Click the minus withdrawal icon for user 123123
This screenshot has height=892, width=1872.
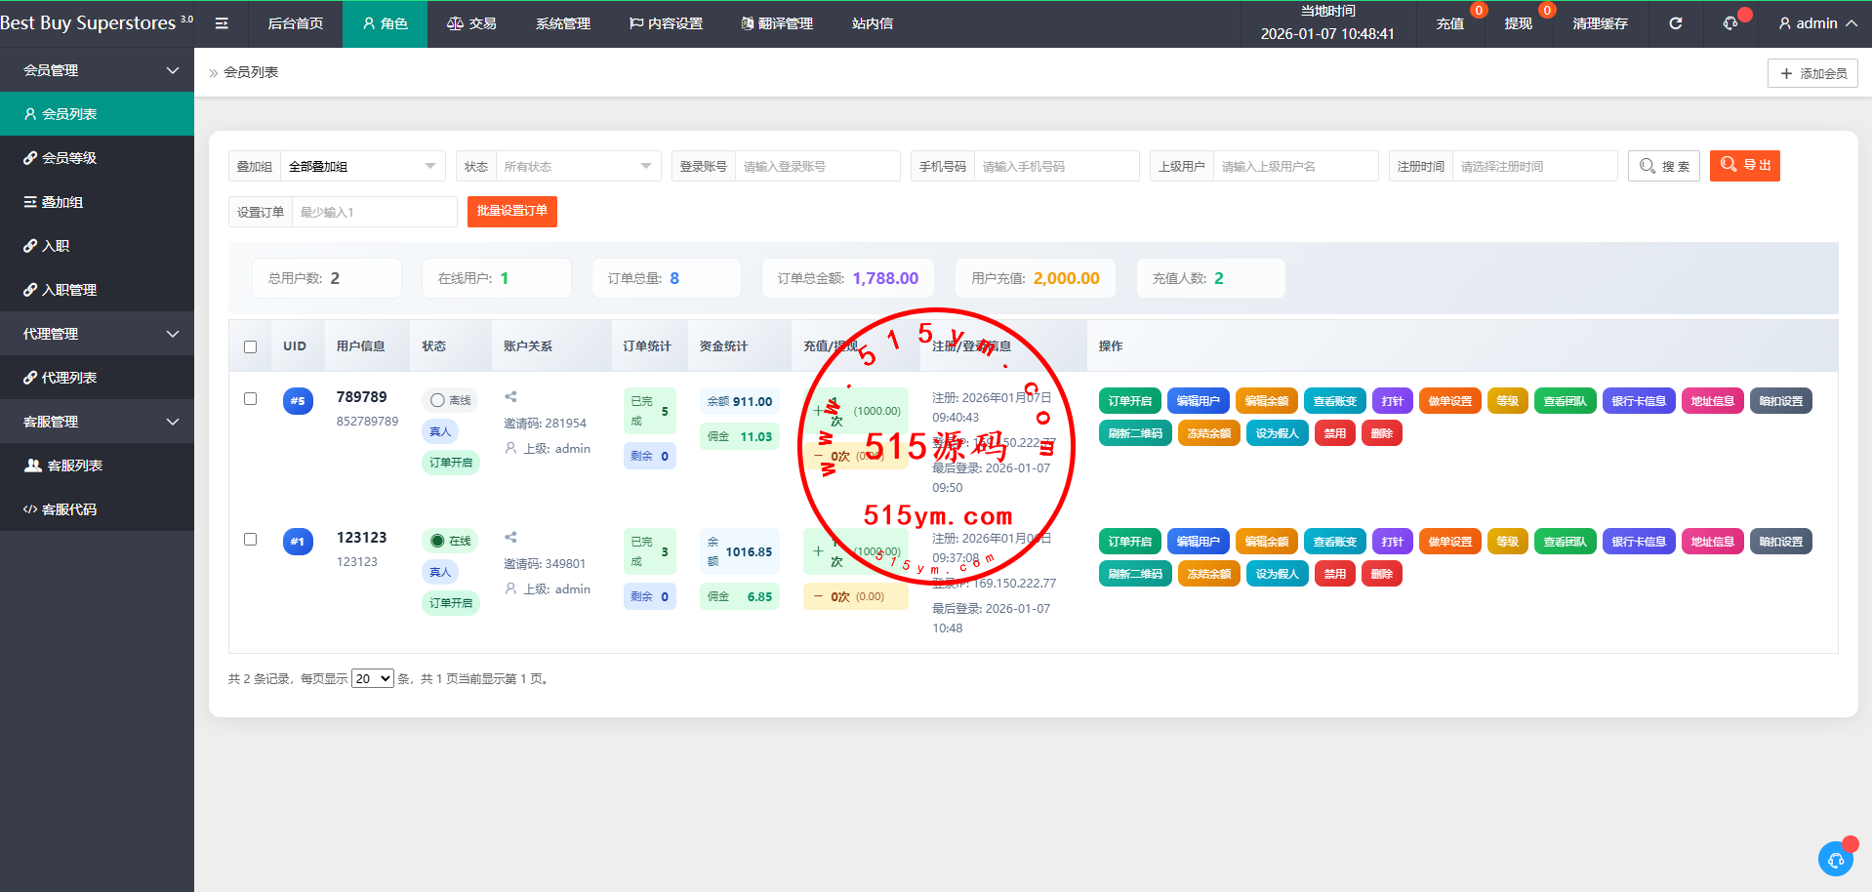818,596
